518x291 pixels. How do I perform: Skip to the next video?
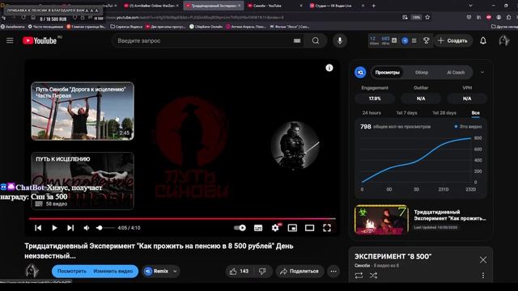[70, 228]
